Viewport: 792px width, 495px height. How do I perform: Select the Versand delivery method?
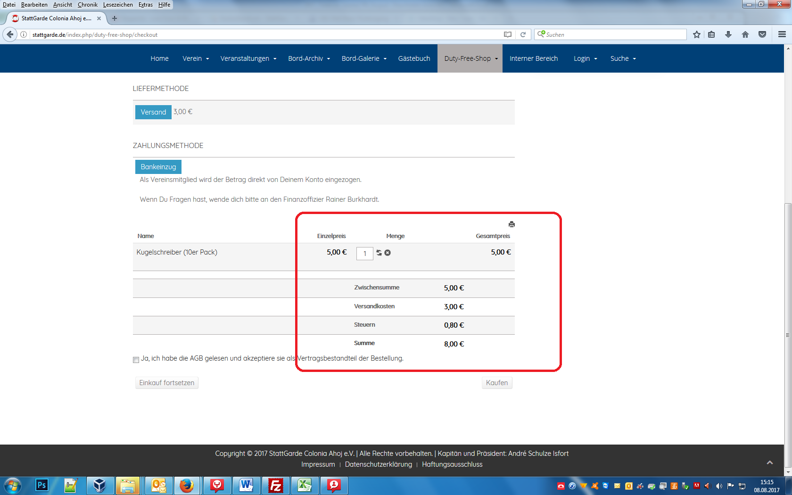(x=153, y=112)
